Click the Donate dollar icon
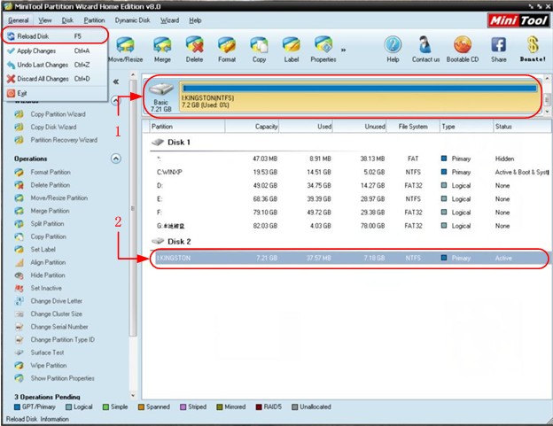553x426 pixels. 533,45
